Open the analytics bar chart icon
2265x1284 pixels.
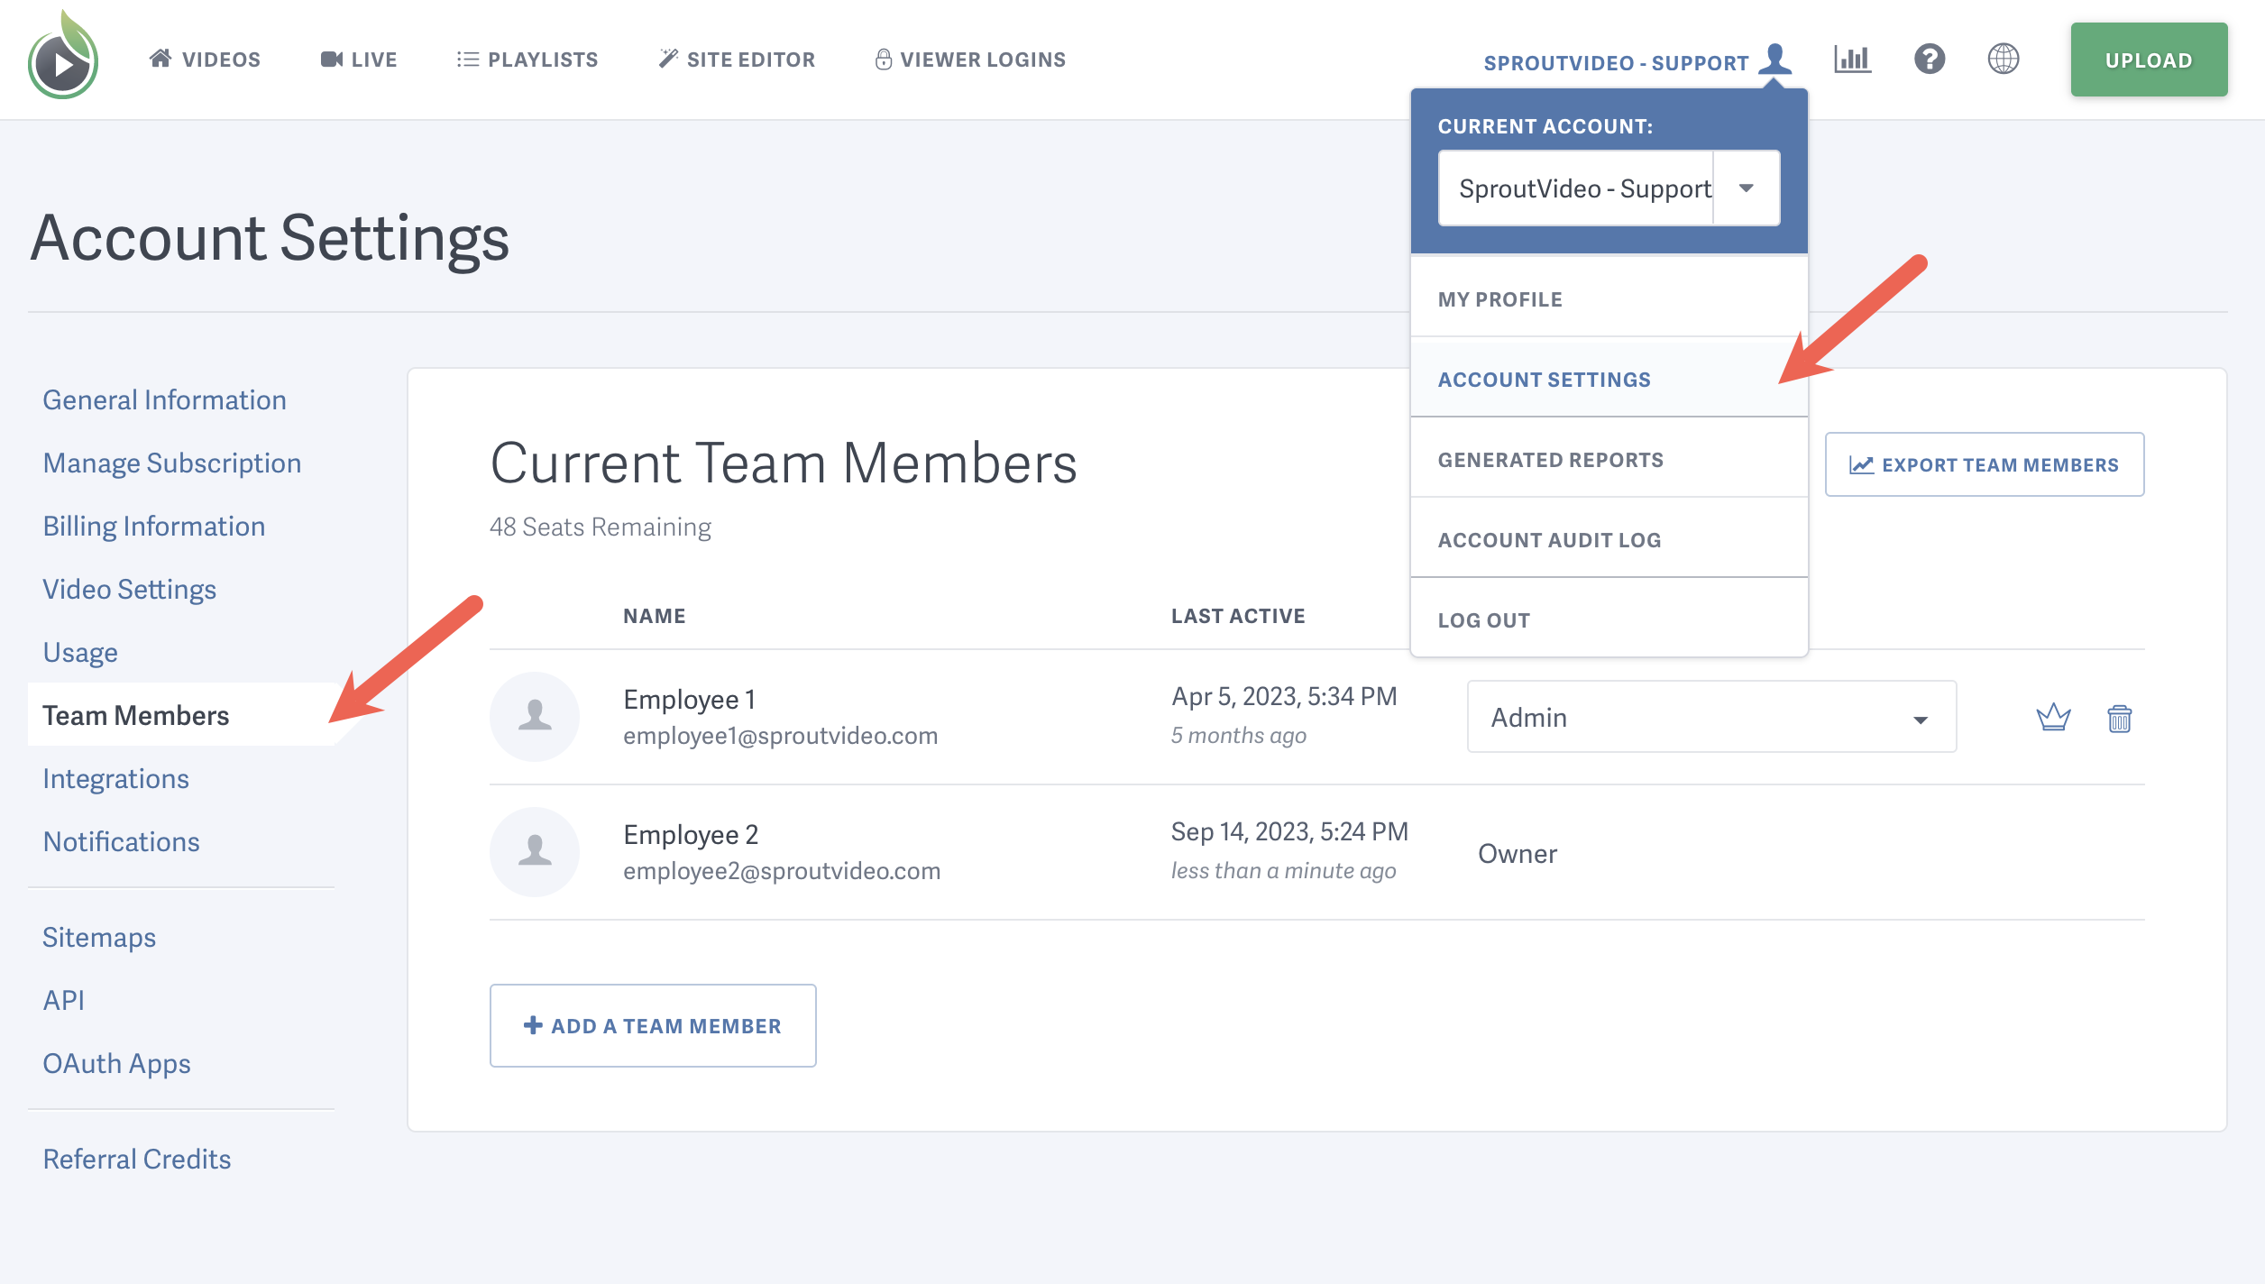pos(1853,59)
